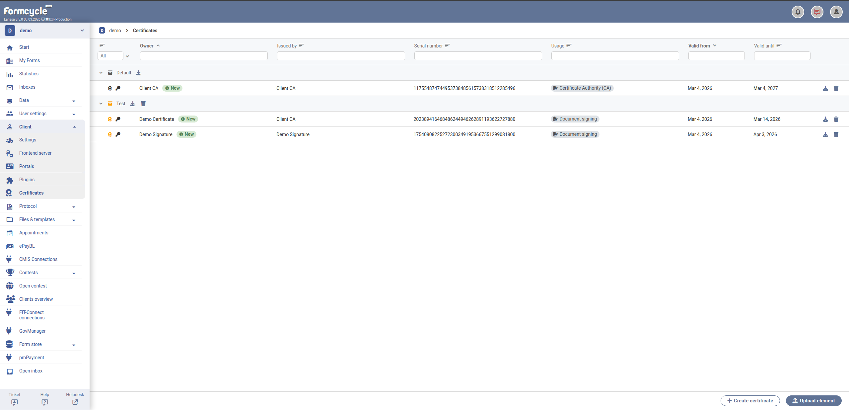Image resolution: width=849 pixels, height=410 pixels.
Task: Collapse the Default certificate group
Action: 101,73
